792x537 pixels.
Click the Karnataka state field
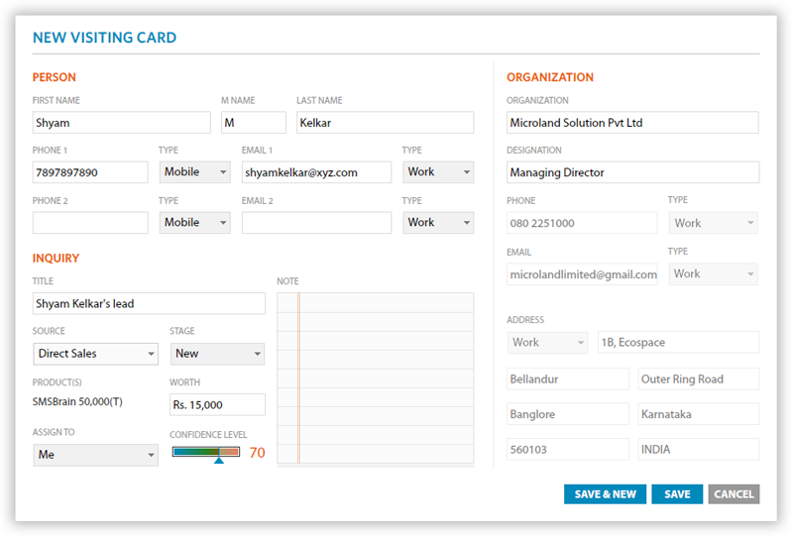(x=699, y=414)
